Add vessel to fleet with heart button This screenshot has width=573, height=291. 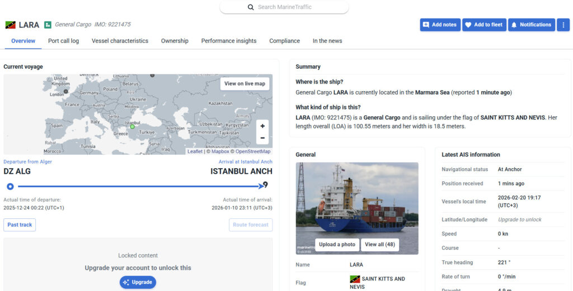tap(484, 25)
